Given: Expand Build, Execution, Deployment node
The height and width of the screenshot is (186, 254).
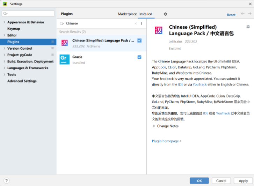Looking at the screenshot, I should point(5,62).
